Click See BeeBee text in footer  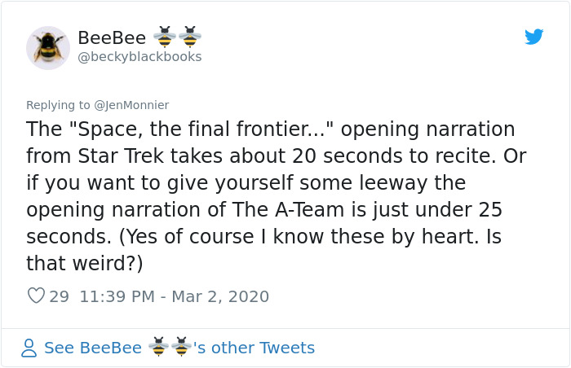pos(93,348)
